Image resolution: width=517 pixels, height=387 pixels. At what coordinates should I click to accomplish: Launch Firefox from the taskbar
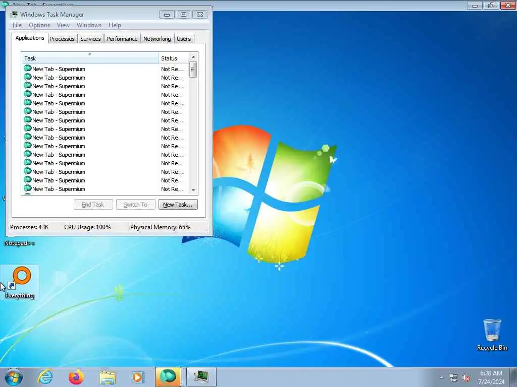pyautogui.click(x=76, y=377)
